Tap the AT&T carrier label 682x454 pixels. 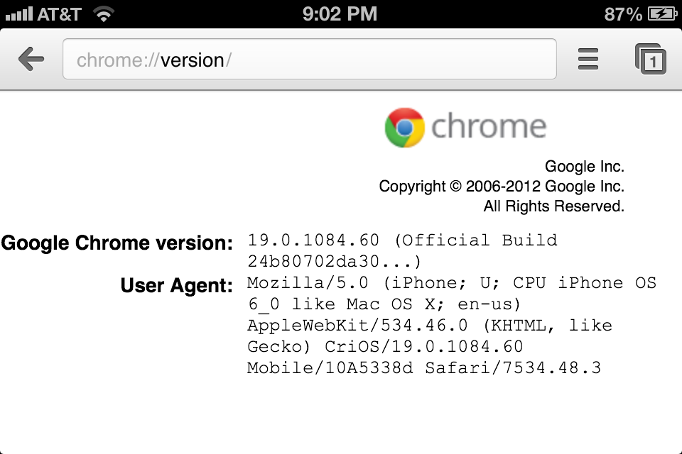point(59,13)
